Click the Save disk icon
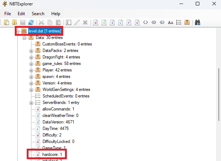This screenshot has height=161, width=221. coord(23,22)
